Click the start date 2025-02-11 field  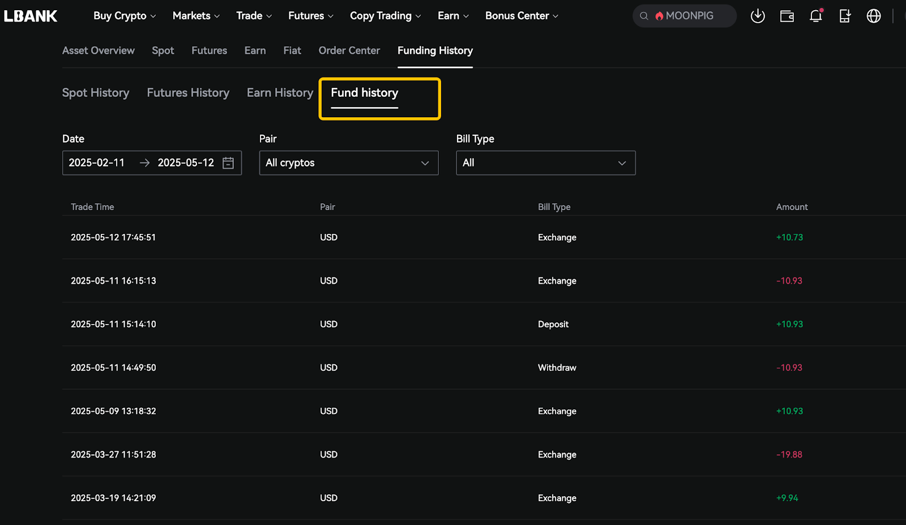(x=97, y=163)
